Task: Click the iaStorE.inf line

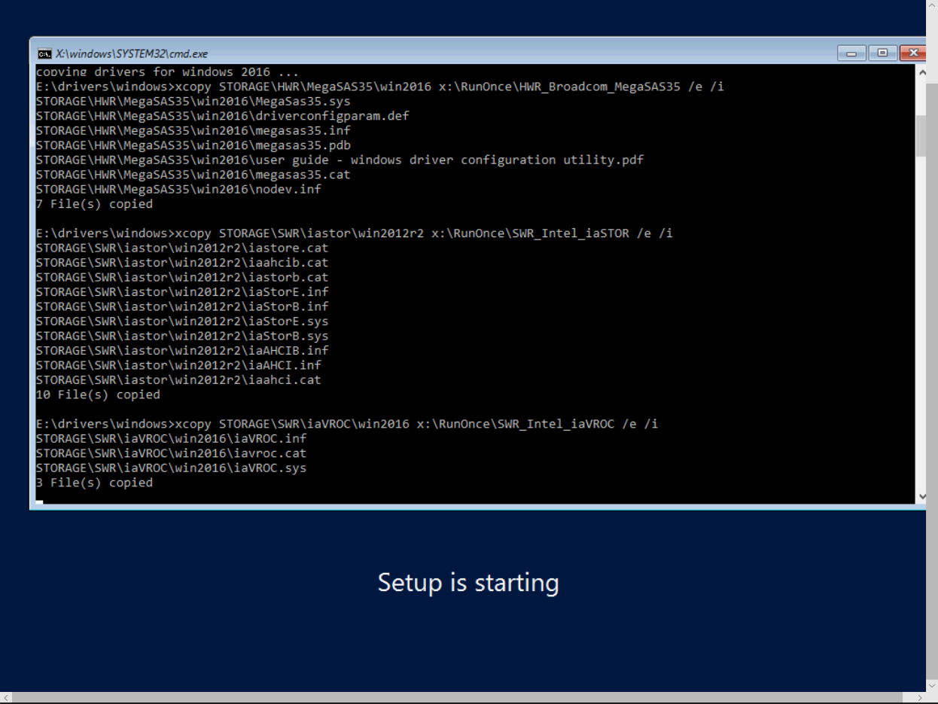Action: click(x=182, y=292)
